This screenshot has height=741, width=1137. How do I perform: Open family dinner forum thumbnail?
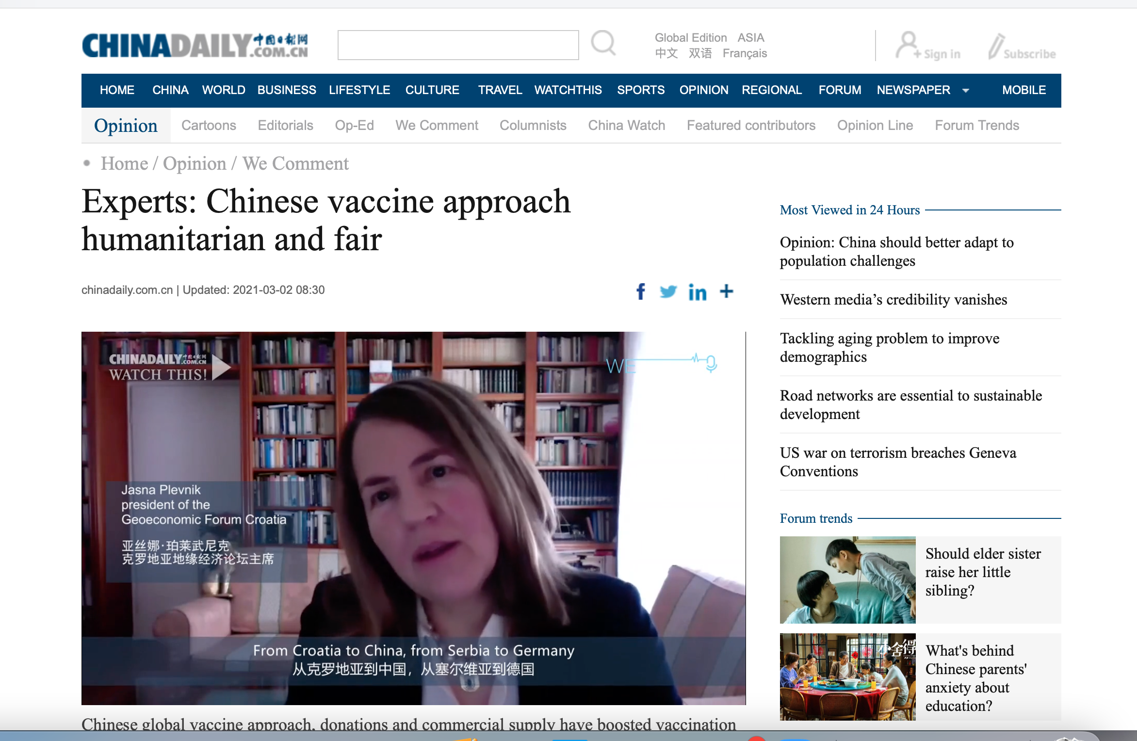click(848, 677)
